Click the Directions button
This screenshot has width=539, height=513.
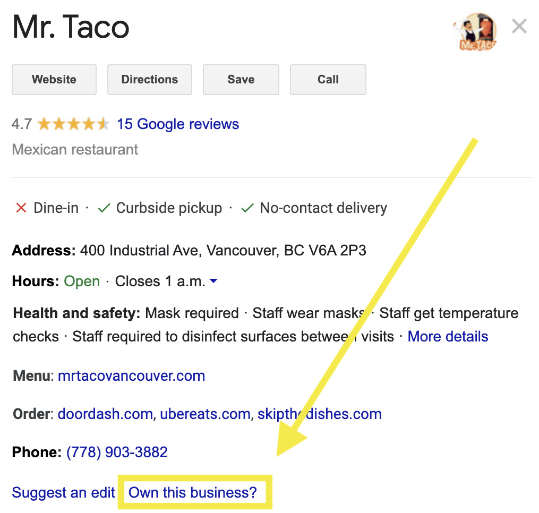point(150,80)
